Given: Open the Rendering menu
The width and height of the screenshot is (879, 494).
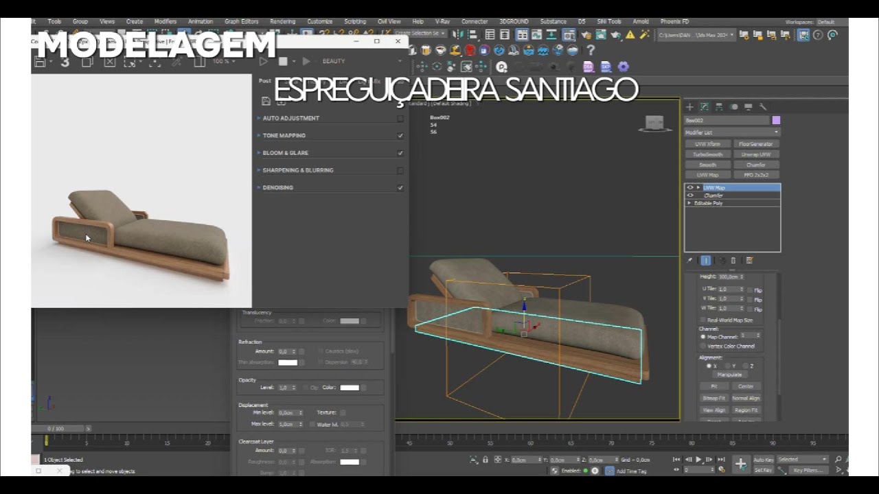Looking at the screenshot, I should pyautogui.click(x=282, y=22).
